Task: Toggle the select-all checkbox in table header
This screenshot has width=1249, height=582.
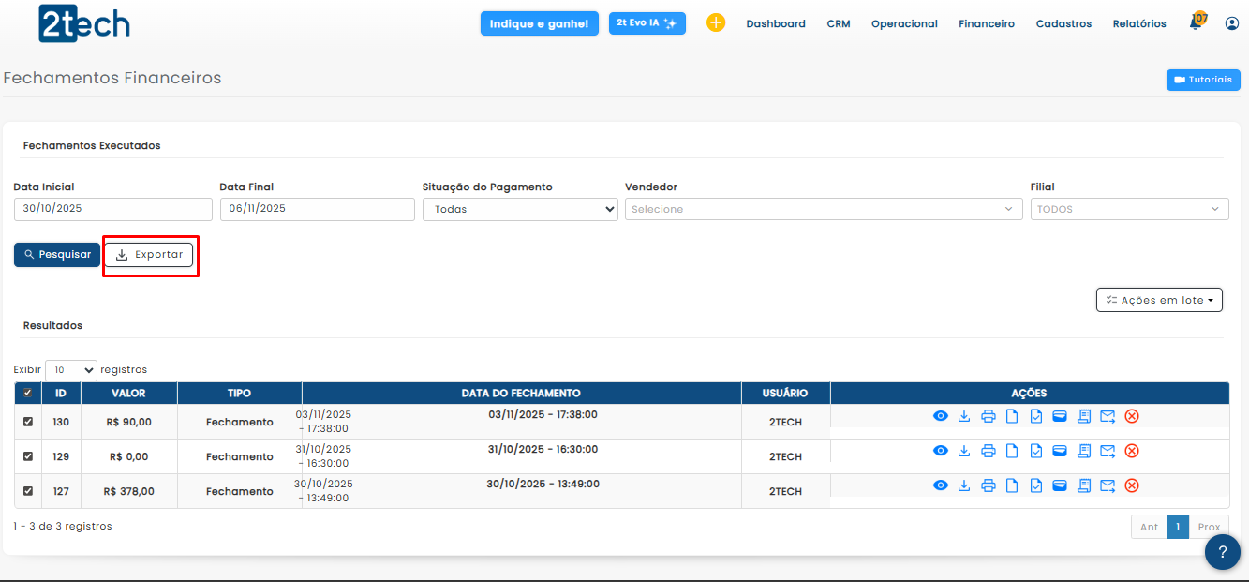Action: 28,394
